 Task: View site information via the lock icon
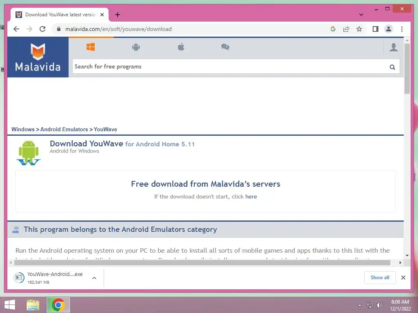[x=59, y=29]
